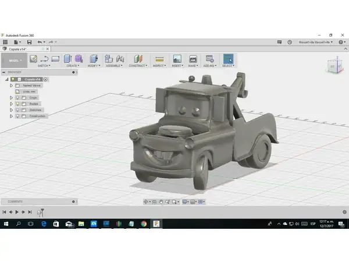Open the SKETCH menu
The height and width of the screenshot is (262, 349).
[44, 66]
